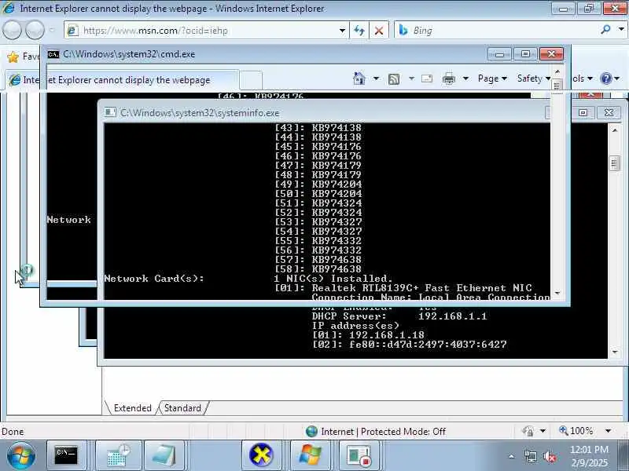Stop loading with the red X icon

378,31
